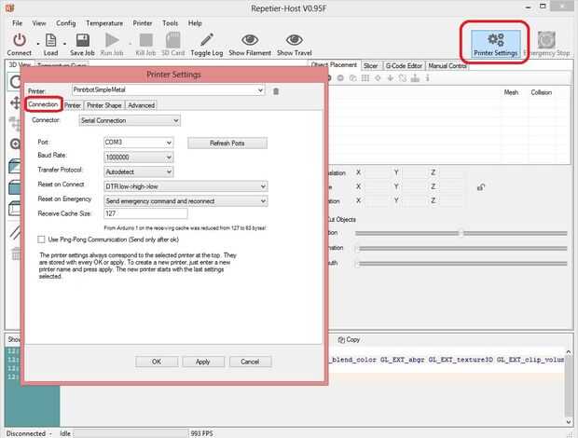The height and width of the screenshot is (438, 578).
Task: Click the copy objects icon in Object Placement
Action: click(x=352, y=78)
